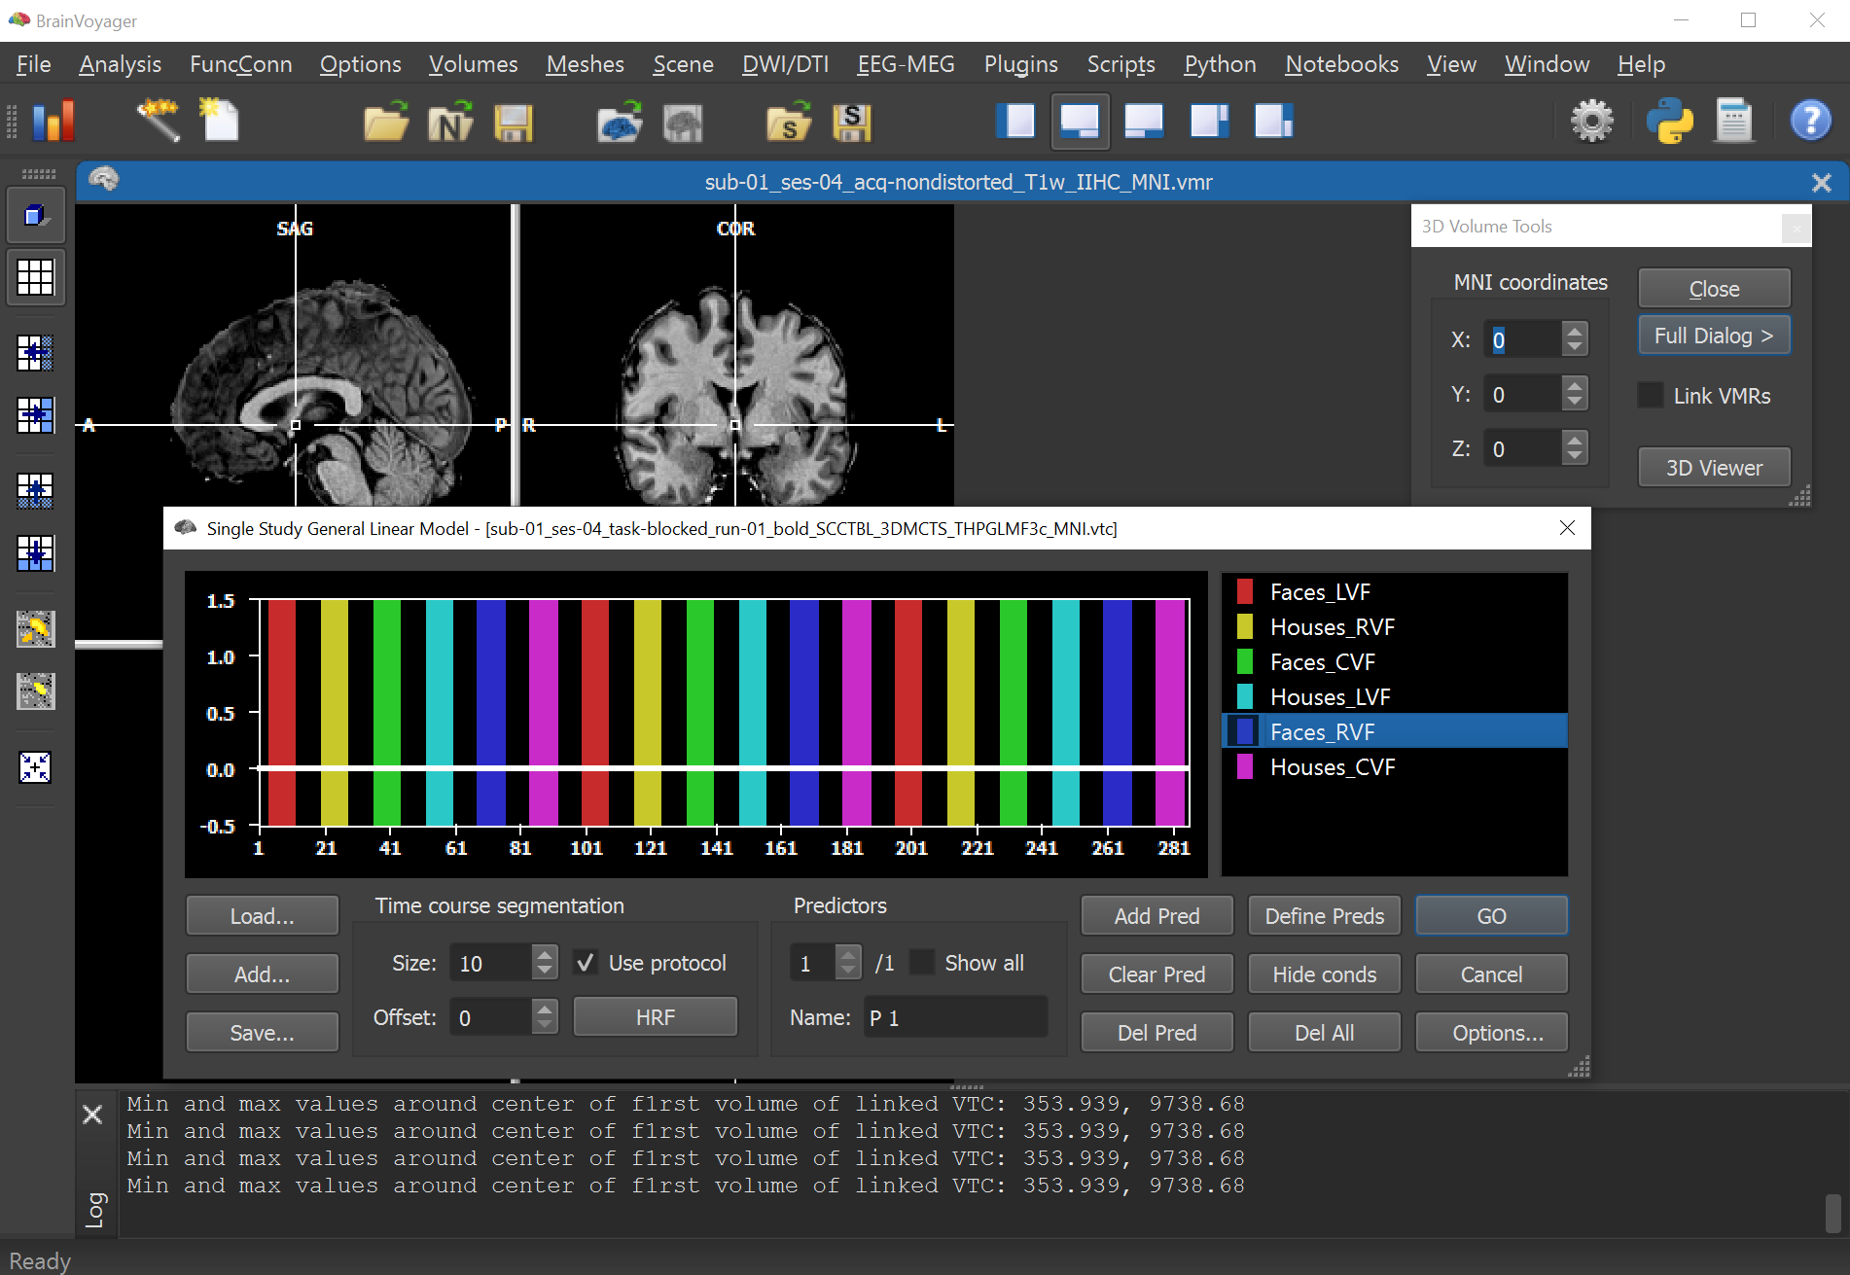The width and height of the screenshot is (1850, 1275).
Task: Click the gray brain mesh icon
Action: click(x=683, y=122)
